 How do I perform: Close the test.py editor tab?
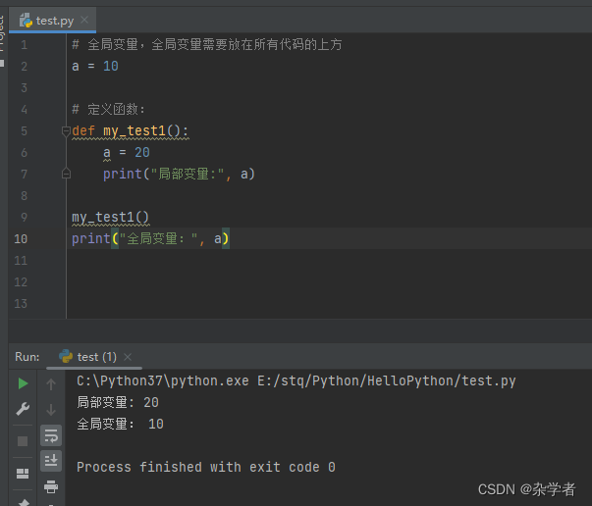84,20
